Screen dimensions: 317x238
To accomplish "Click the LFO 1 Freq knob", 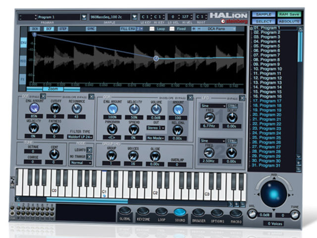I will [x=210, y=118].
